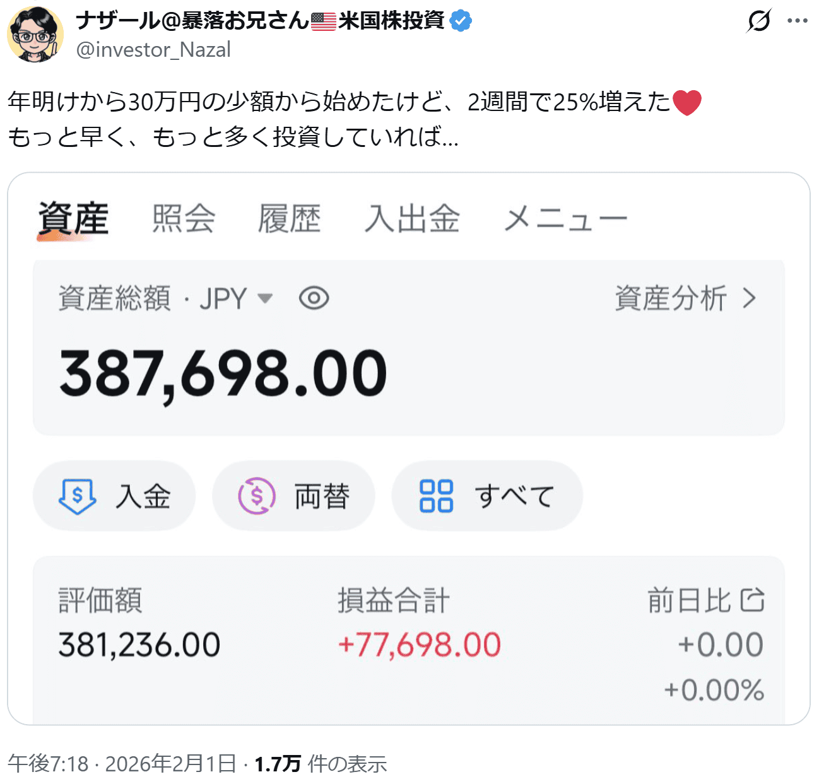Open the 入出金 tab
Viewport: 819px width, 784px height.
click(412, 219)
